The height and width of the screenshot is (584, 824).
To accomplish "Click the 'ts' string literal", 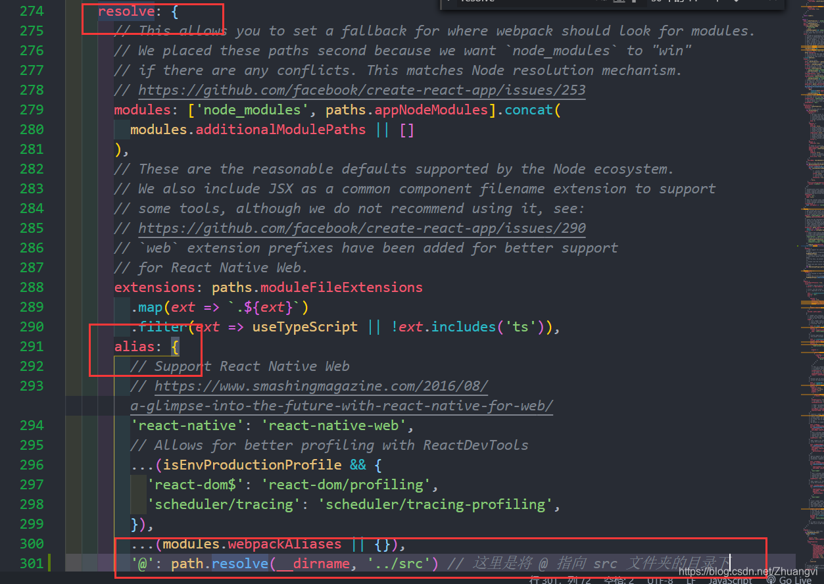I will click(521, 327).
